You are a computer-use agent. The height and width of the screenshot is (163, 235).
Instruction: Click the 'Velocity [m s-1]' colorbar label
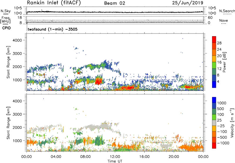click(x=232, y=123)
